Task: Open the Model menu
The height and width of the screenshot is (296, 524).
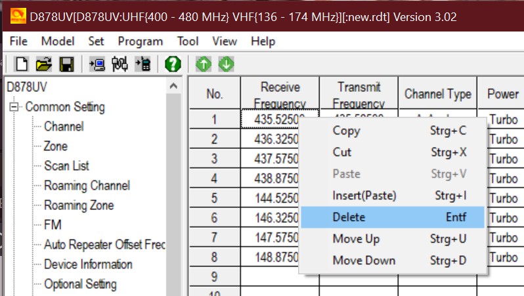Action: point(58,41)
